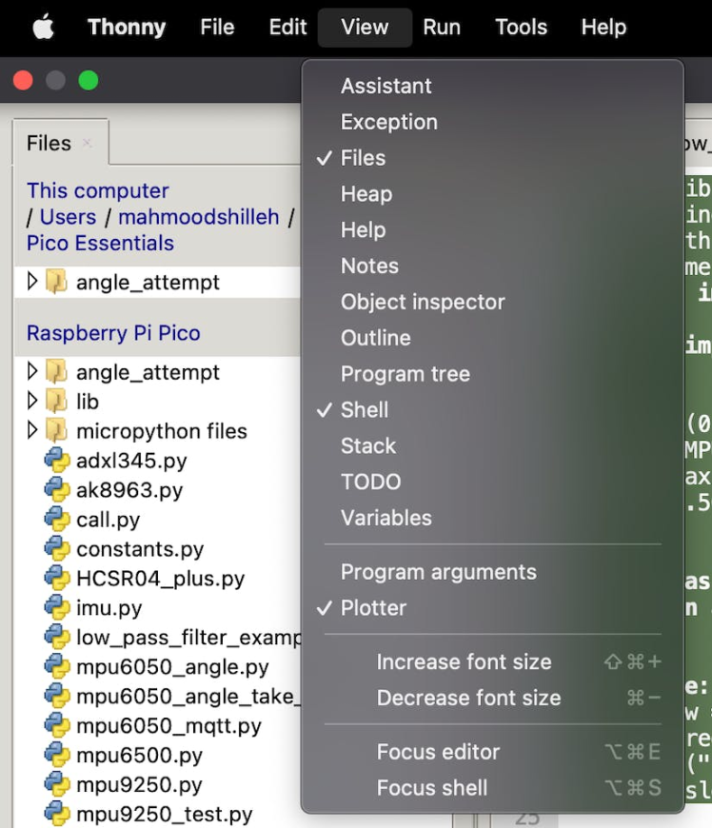Click the Python icon beside mpu6500.py
Image resolution: width=712 pixels, height=828 pixels.
pyautogui.click(x=58, y=756)
